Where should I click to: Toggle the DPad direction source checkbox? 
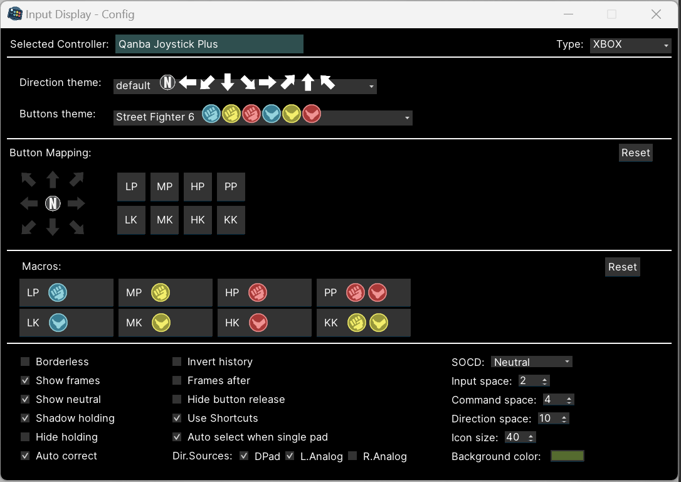tap(244, 456)
